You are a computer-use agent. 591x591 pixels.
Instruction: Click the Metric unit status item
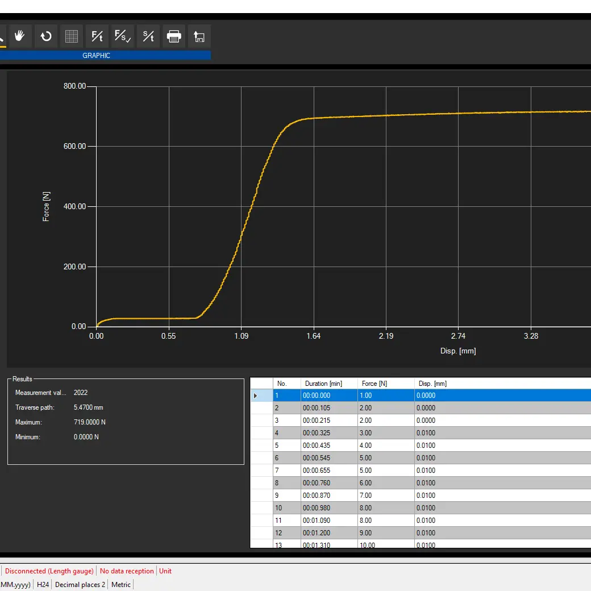point(121,585)
